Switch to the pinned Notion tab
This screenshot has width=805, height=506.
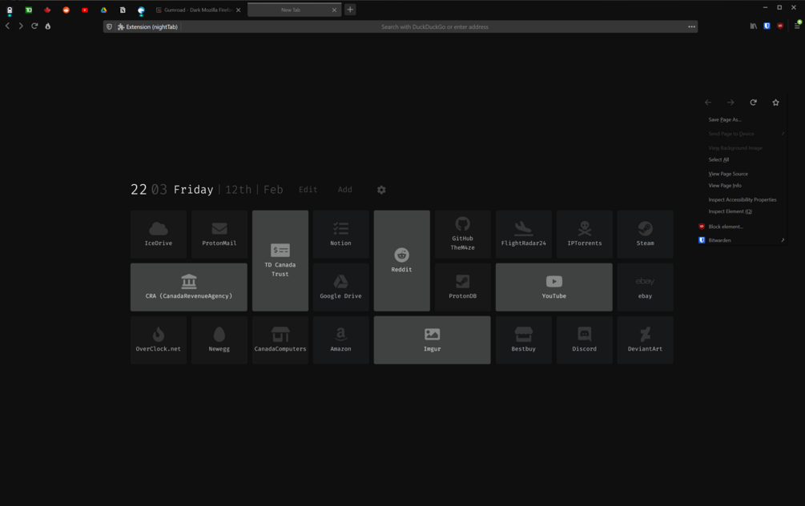(x=123, y=10)
